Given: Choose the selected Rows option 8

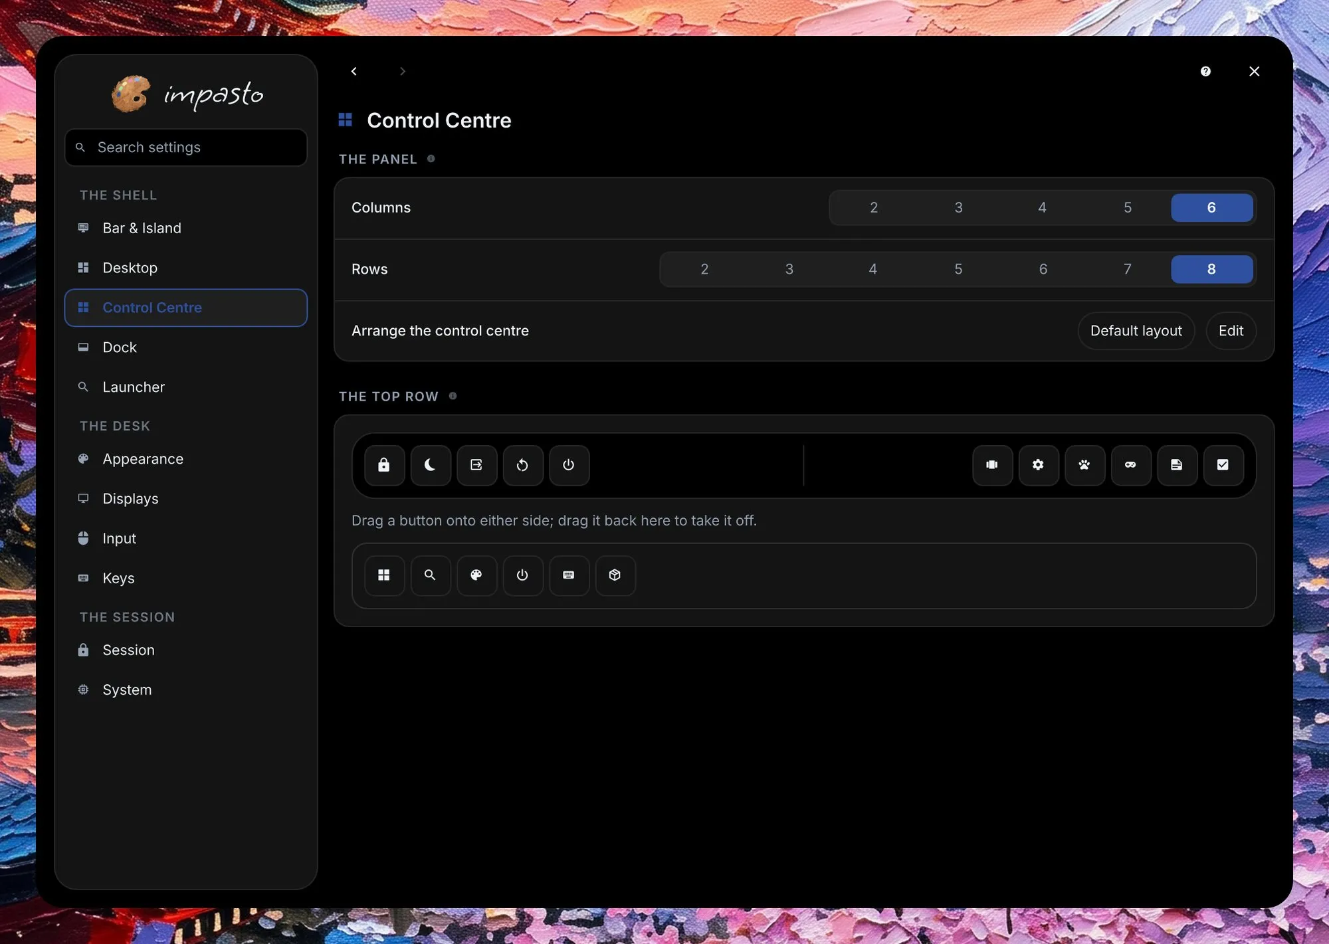Looking at the screenshot, I should (x=1212, y=269).
